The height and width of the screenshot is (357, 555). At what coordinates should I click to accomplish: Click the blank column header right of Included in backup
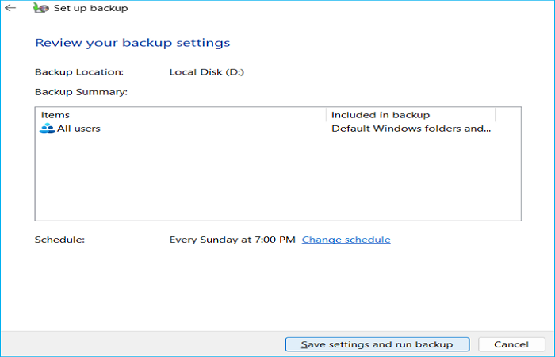click(507, 115)
